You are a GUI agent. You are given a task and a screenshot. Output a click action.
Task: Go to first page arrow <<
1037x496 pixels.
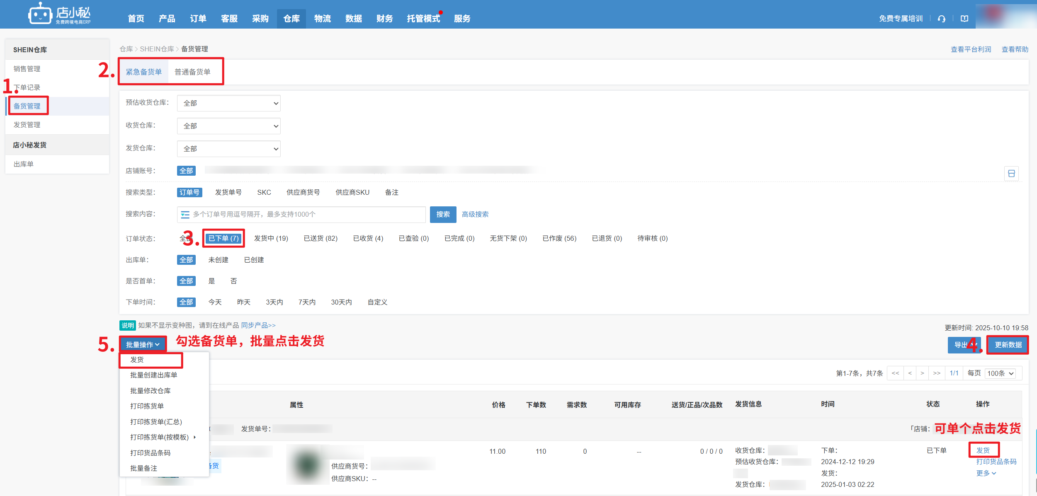pyautogui.click(x=895, y=373)
